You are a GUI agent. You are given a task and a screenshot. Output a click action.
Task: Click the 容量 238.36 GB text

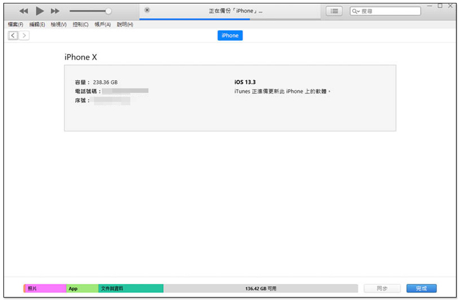[96, 82]
